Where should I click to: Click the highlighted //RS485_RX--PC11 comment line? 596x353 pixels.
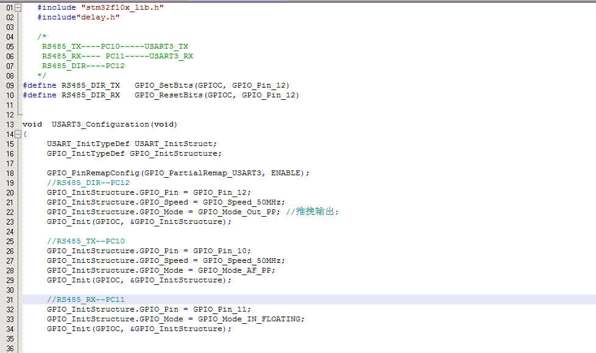coord(85,299)
